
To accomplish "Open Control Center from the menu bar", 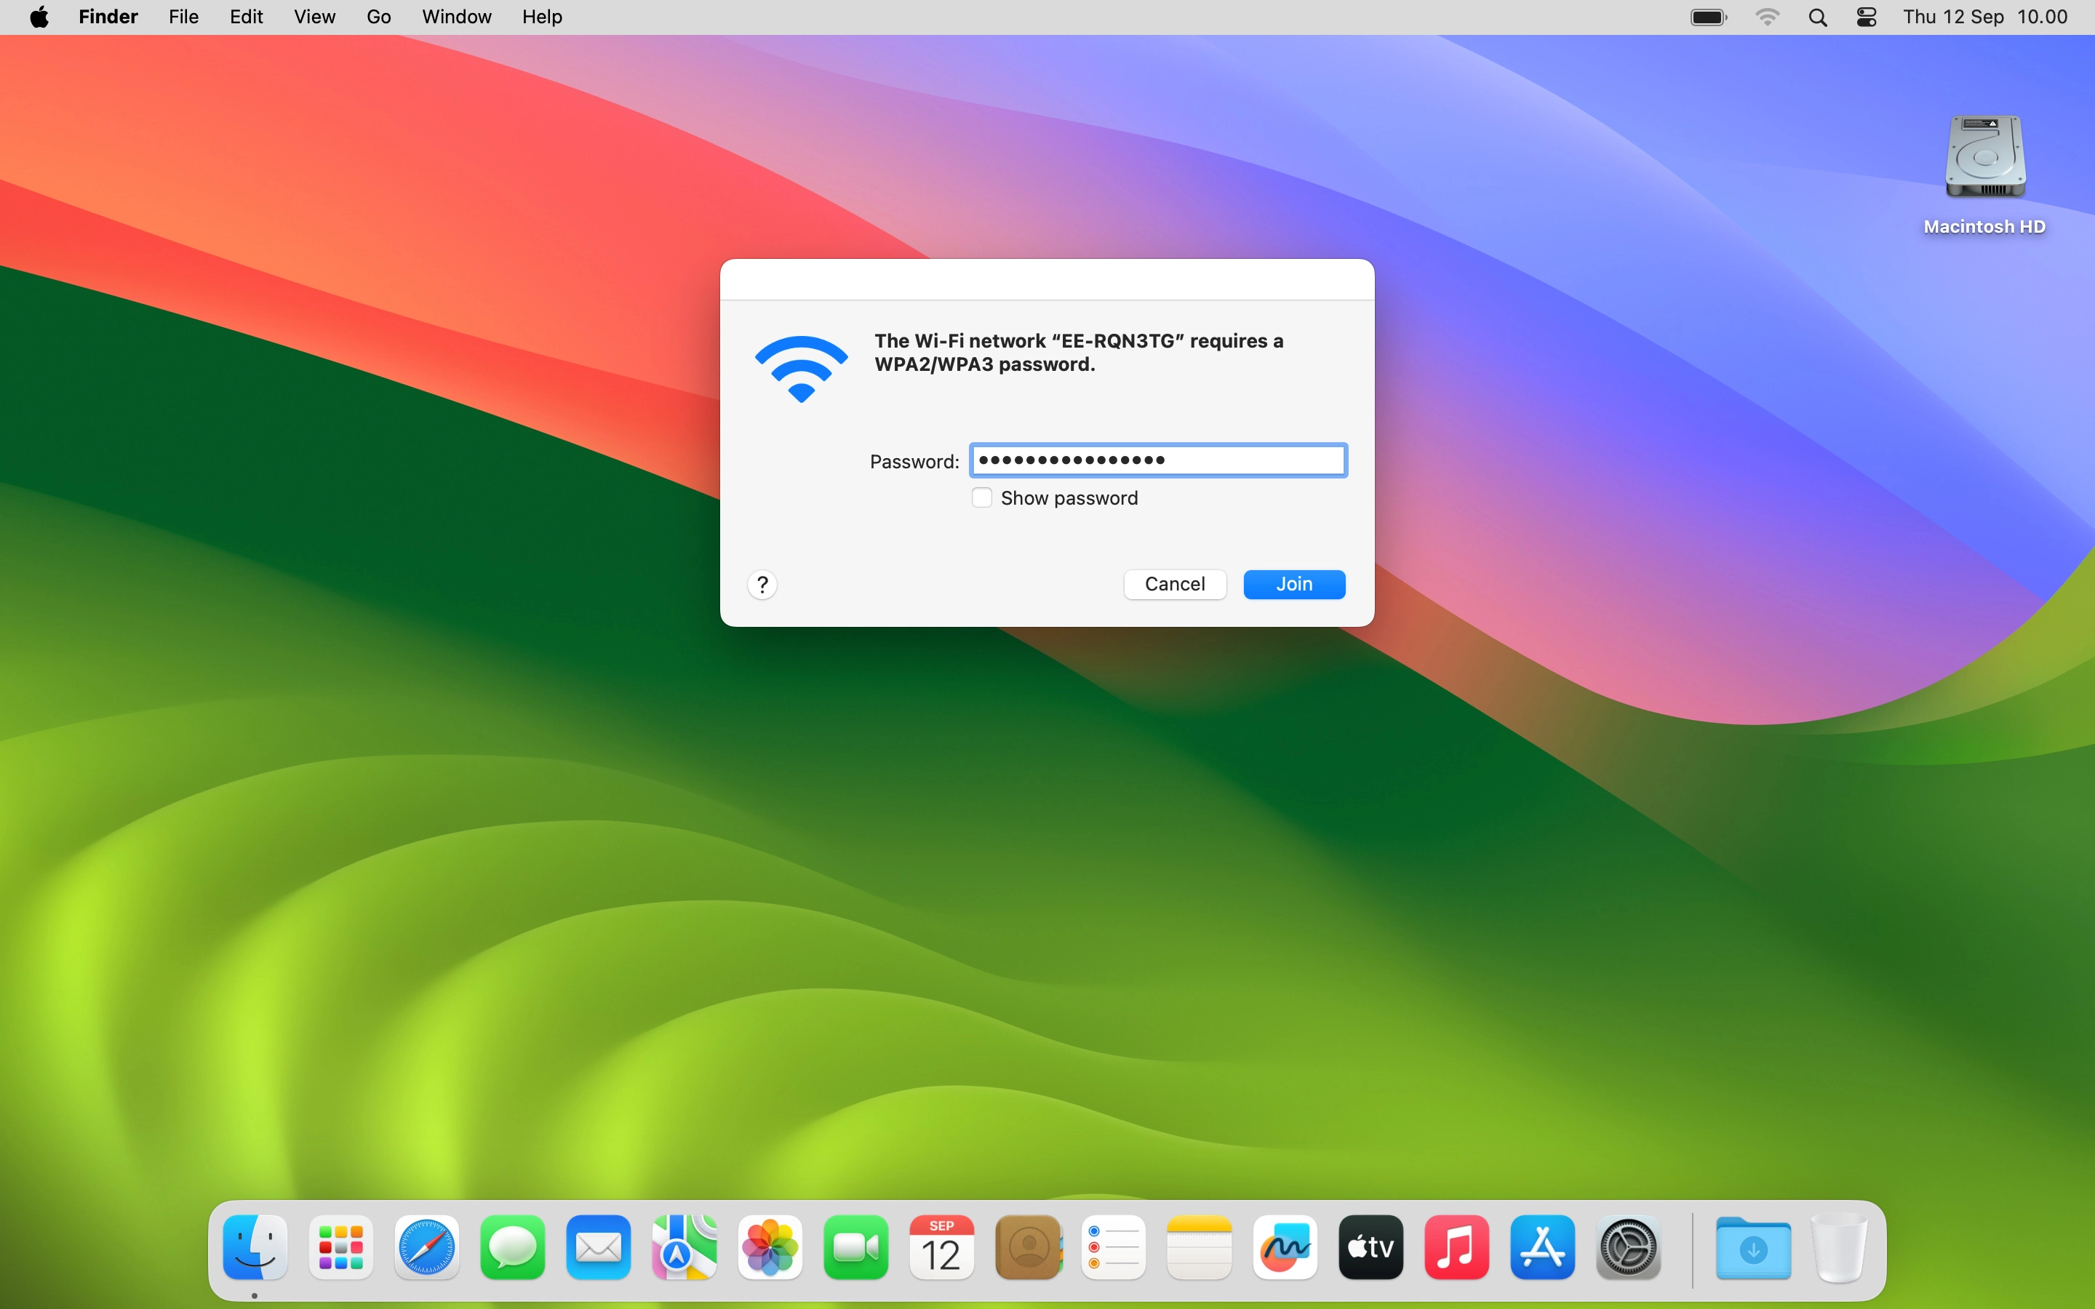I will (x=1867, y=17).
